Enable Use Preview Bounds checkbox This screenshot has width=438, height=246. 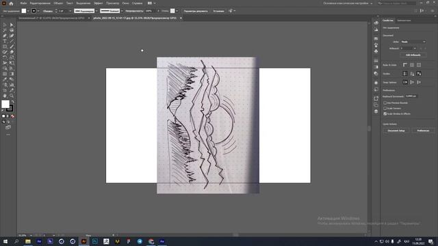[x=385, y=103]
